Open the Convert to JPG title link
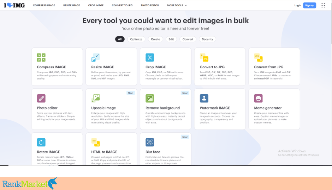Viewport: 332px width, 190px height. click(212, 67)
